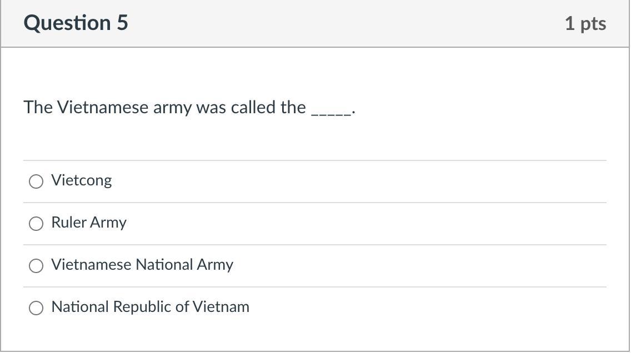Click the "Question 5" heading
Image resolution: width=631 pixels, height=353 pixels.
click(76, 23)
